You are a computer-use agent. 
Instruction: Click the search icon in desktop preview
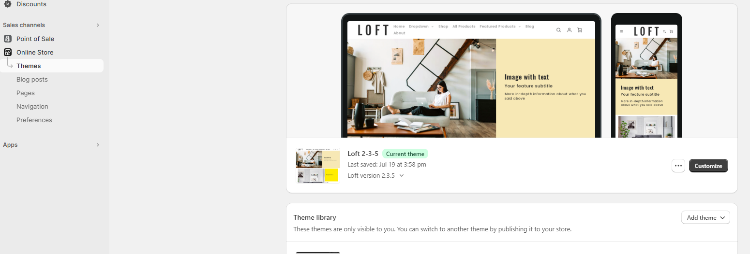(x=558, y=30)
